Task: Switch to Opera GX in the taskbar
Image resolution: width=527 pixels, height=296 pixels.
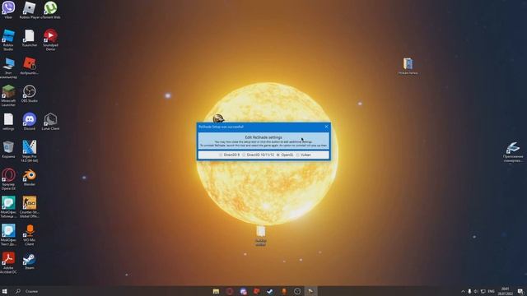Action: tap(230, 291)
